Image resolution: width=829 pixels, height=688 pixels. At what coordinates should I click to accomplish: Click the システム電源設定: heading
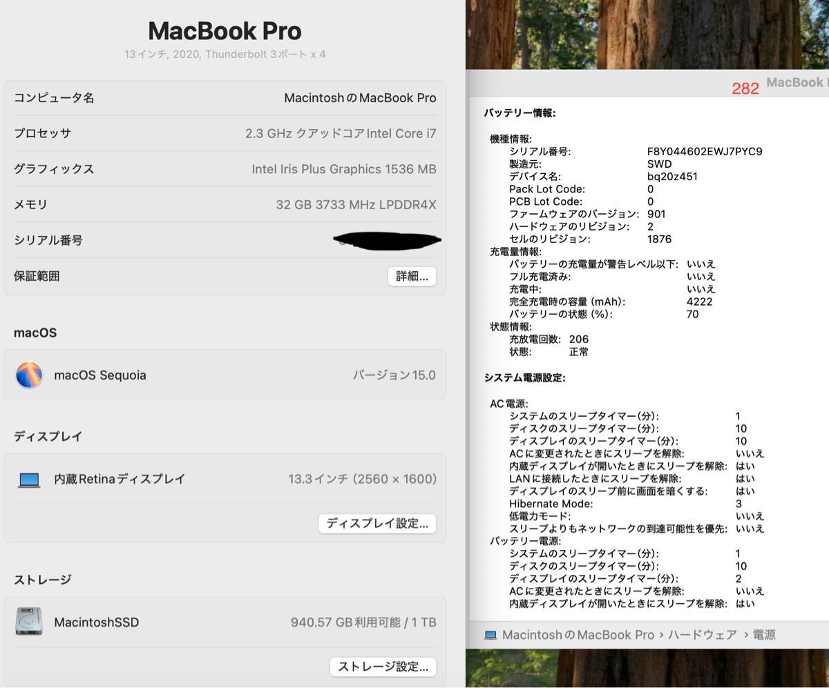pyautogui.click(x=525, y=377)
